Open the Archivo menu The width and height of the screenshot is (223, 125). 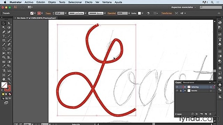(29, 2)
